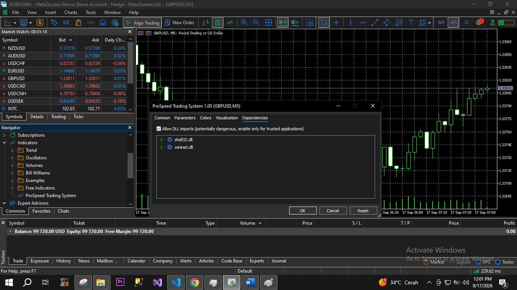The width and height of the screenshot is (517, 290).
Task: Open account profile with notification badge
Action: [479, 22]
